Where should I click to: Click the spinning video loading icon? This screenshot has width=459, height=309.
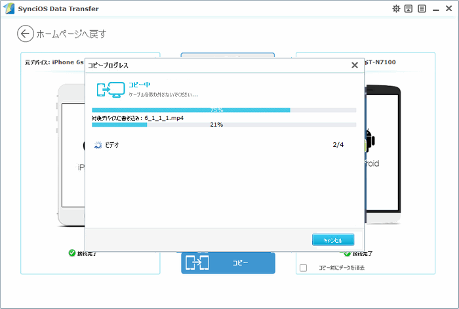pos(98,145)
